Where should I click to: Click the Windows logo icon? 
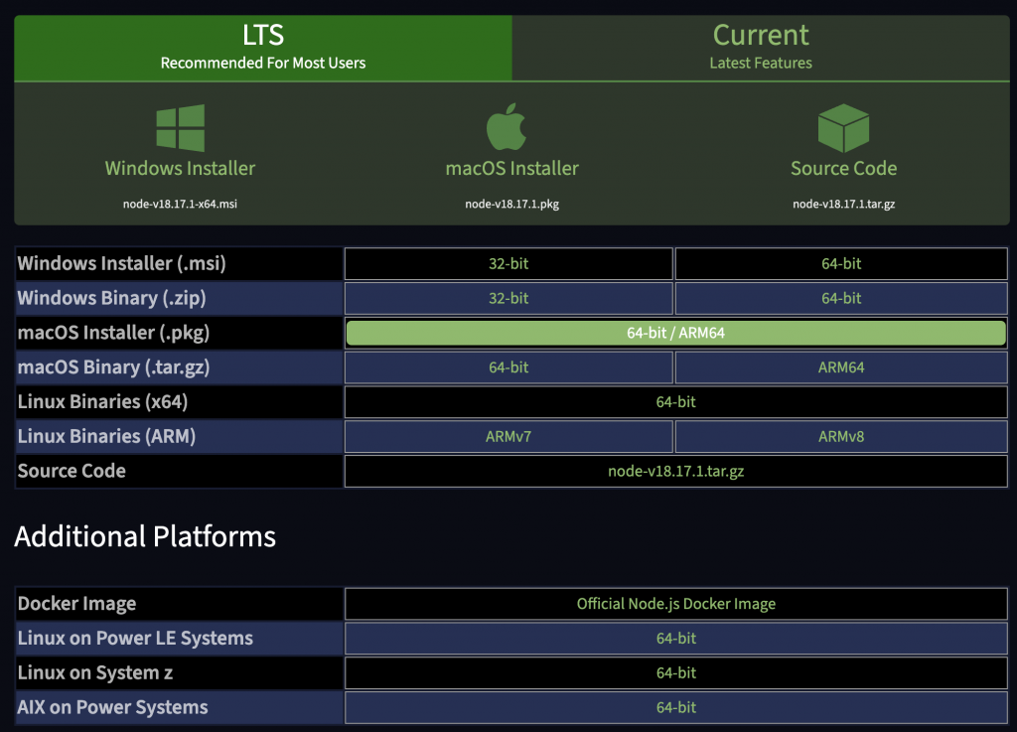181,128
